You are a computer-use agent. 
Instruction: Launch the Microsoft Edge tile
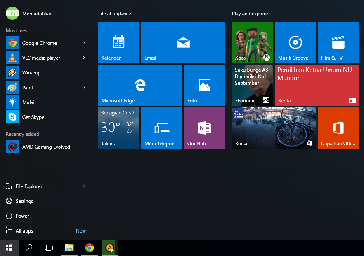pos(140,85)
